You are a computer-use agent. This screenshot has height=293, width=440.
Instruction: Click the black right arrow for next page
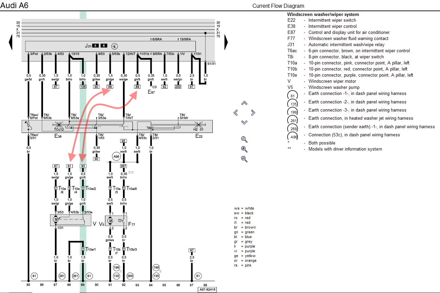tap(226, 42)
